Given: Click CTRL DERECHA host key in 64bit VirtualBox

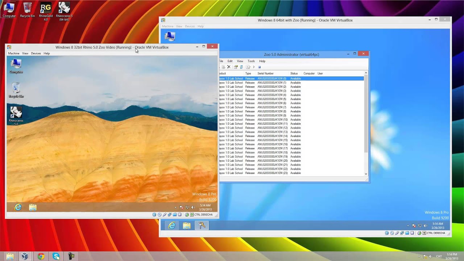Looking at the screenshot, I should pos(436,233).
